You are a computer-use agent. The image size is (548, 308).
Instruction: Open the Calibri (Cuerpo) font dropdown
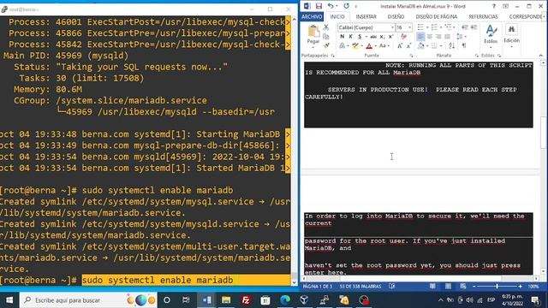coord(392,27)
